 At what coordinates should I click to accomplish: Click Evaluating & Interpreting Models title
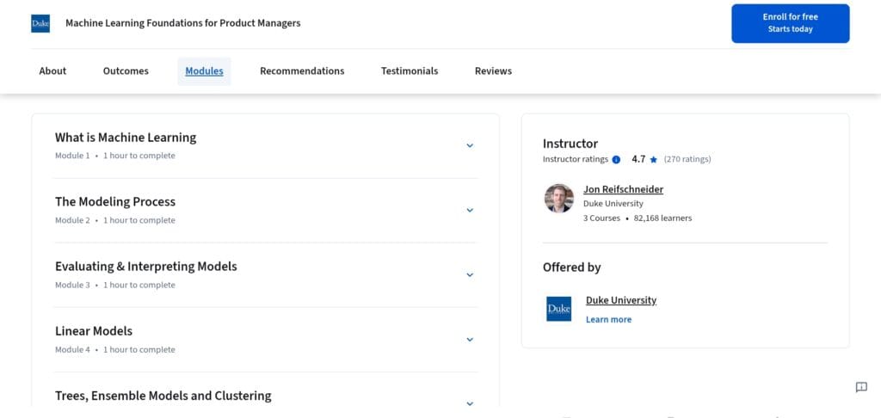[146, 267]
